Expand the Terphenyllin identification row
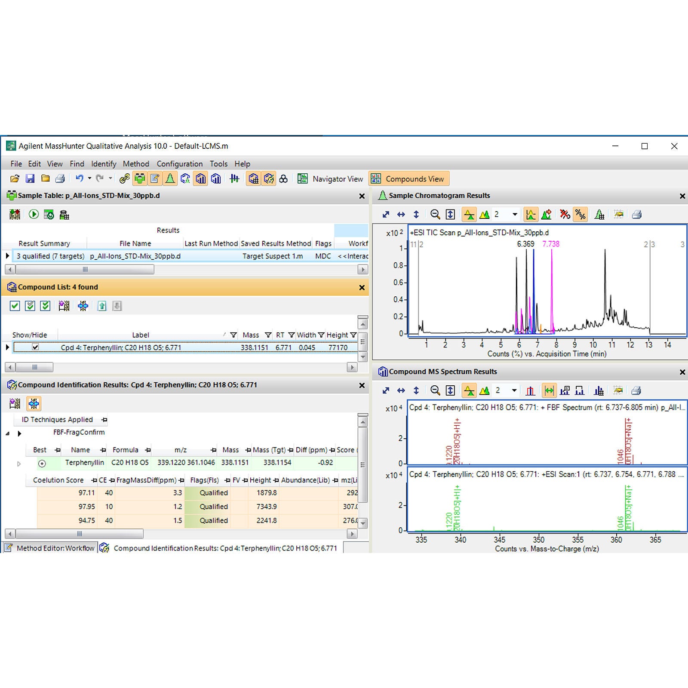 click(19, 464)
